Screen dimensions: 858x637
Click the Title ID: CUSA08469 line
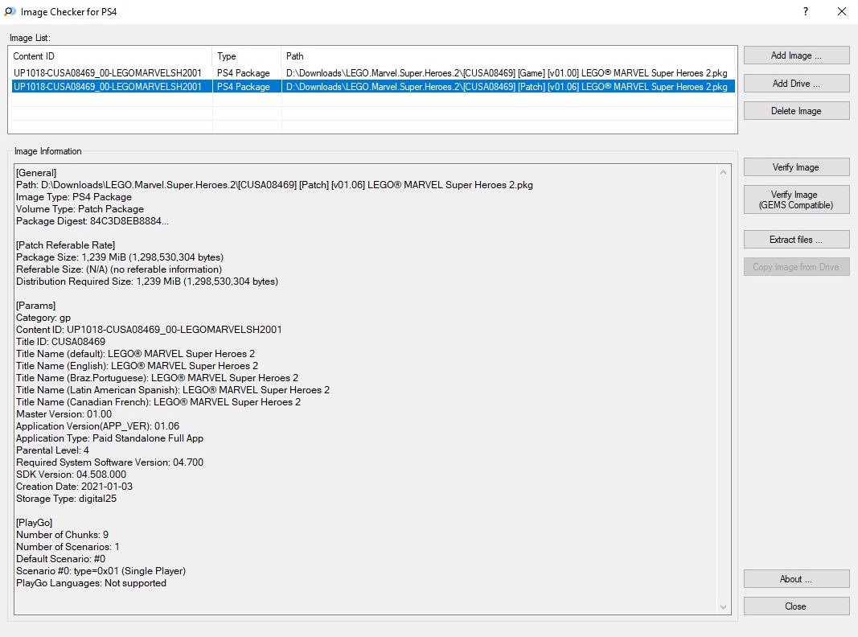61,342
